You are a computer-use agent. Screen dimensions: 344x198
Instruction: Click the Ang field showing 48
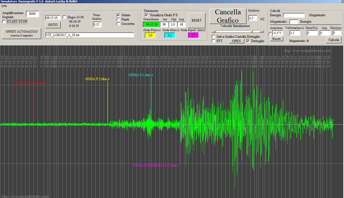(x=181, y=24)
